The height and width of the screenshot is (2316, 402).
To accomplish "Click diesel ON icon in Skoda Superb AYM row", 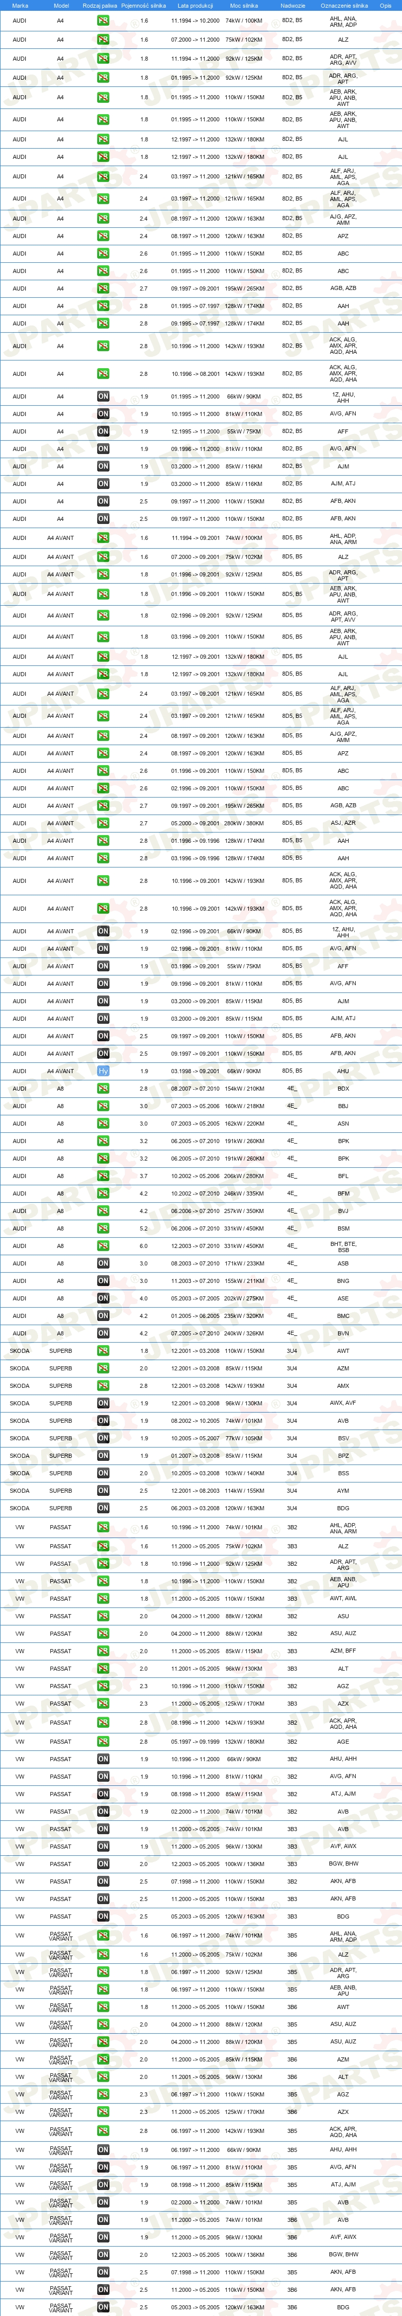I will [x=103, y=1492].
